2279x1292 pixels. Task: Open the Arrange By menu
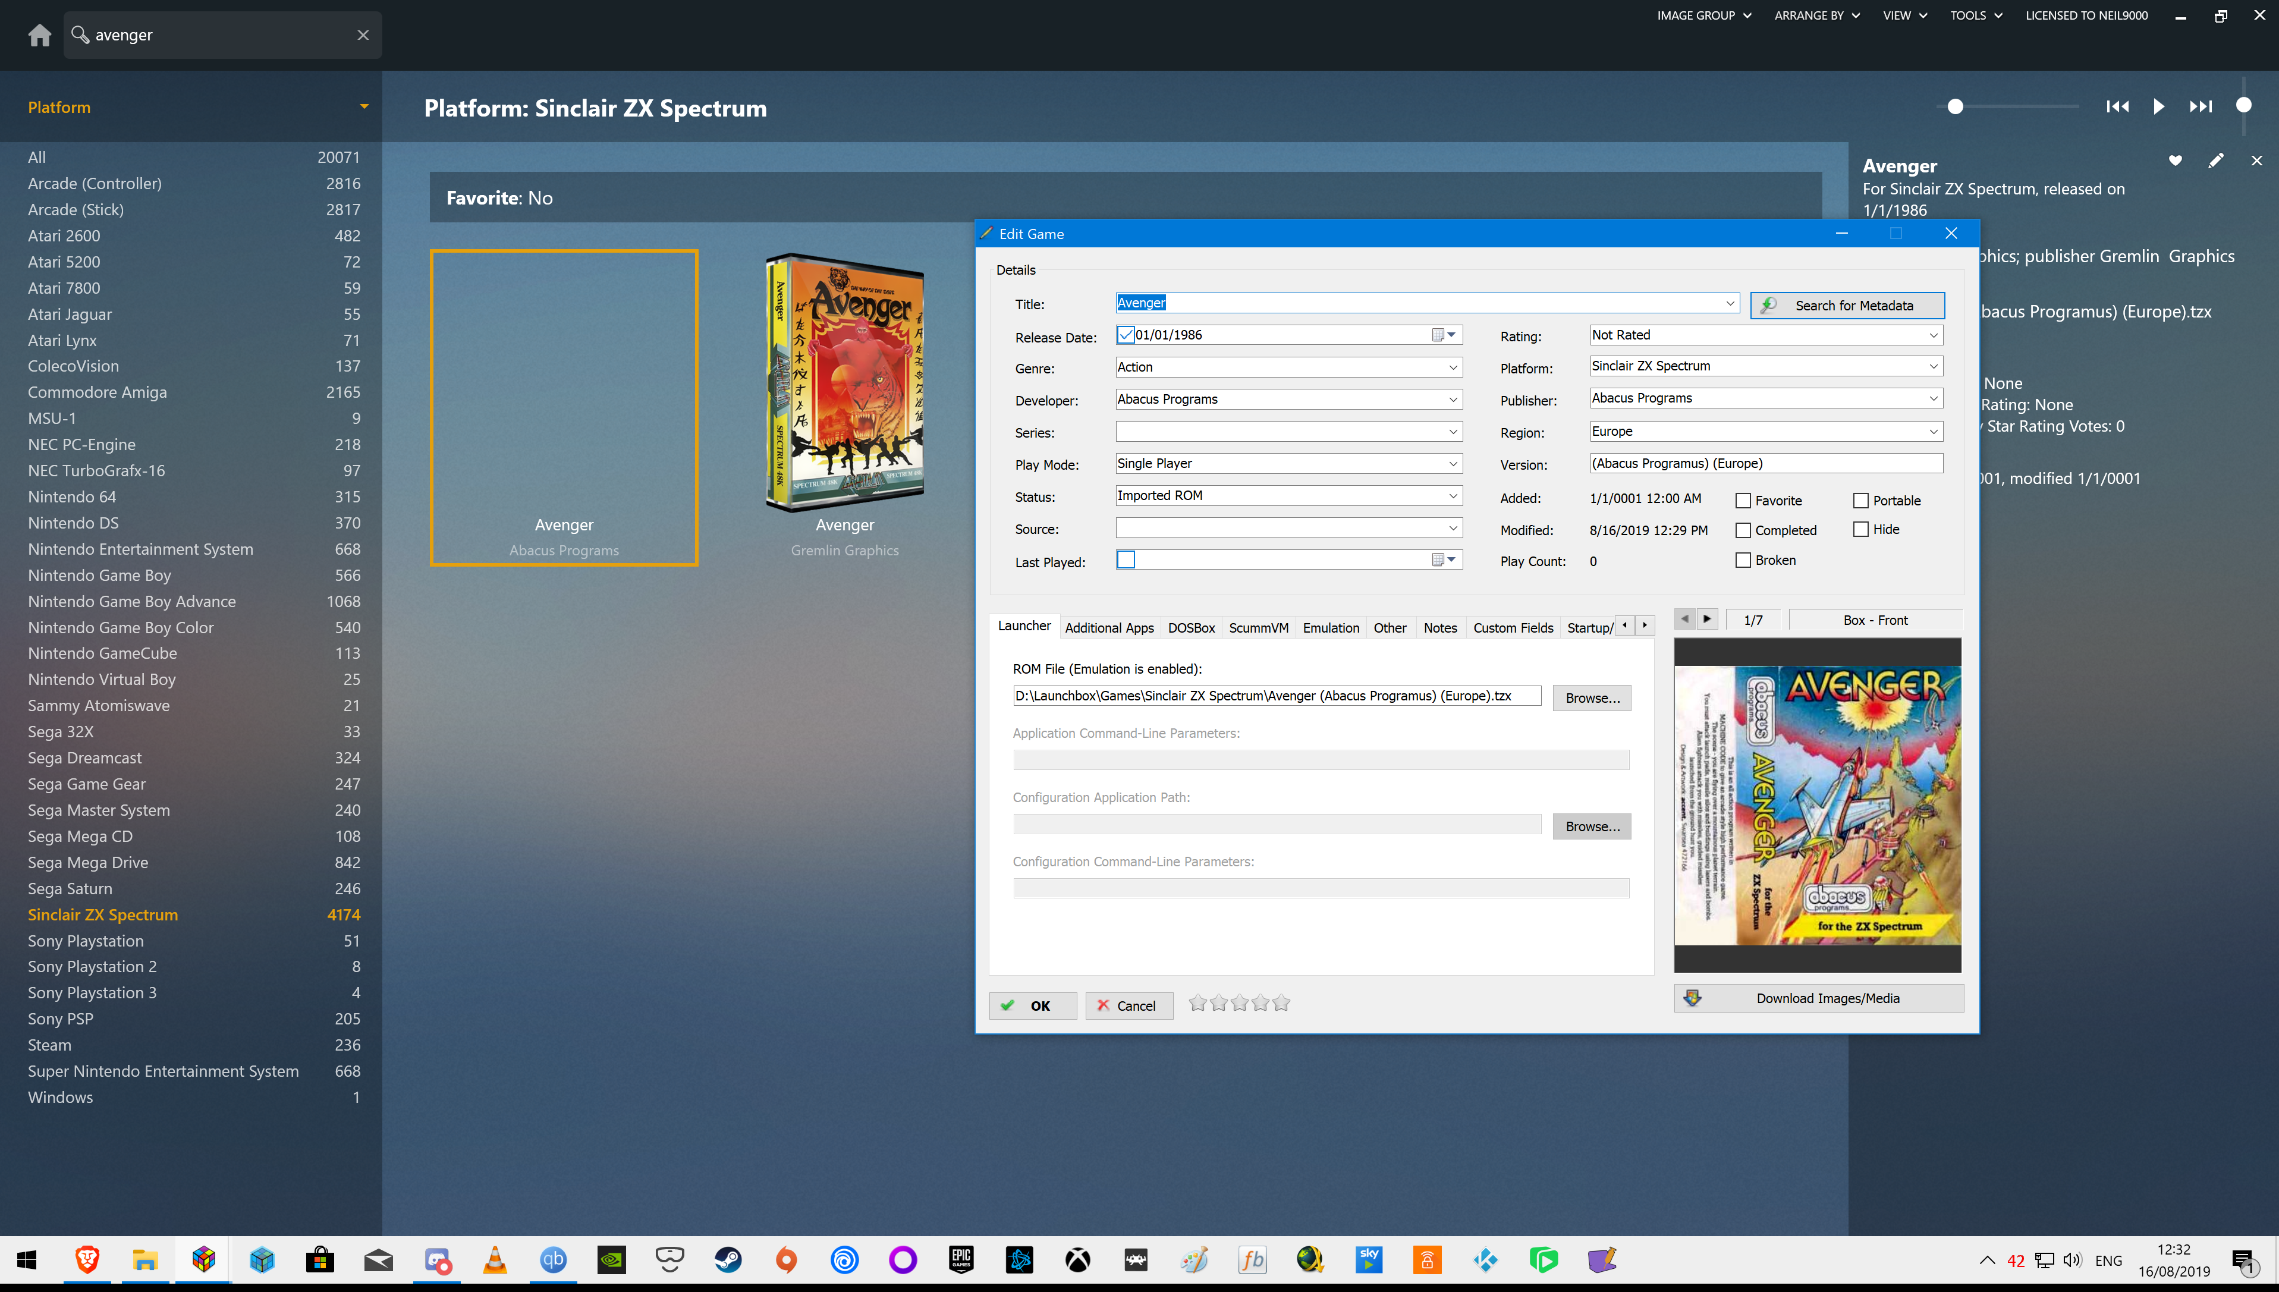1816,15
